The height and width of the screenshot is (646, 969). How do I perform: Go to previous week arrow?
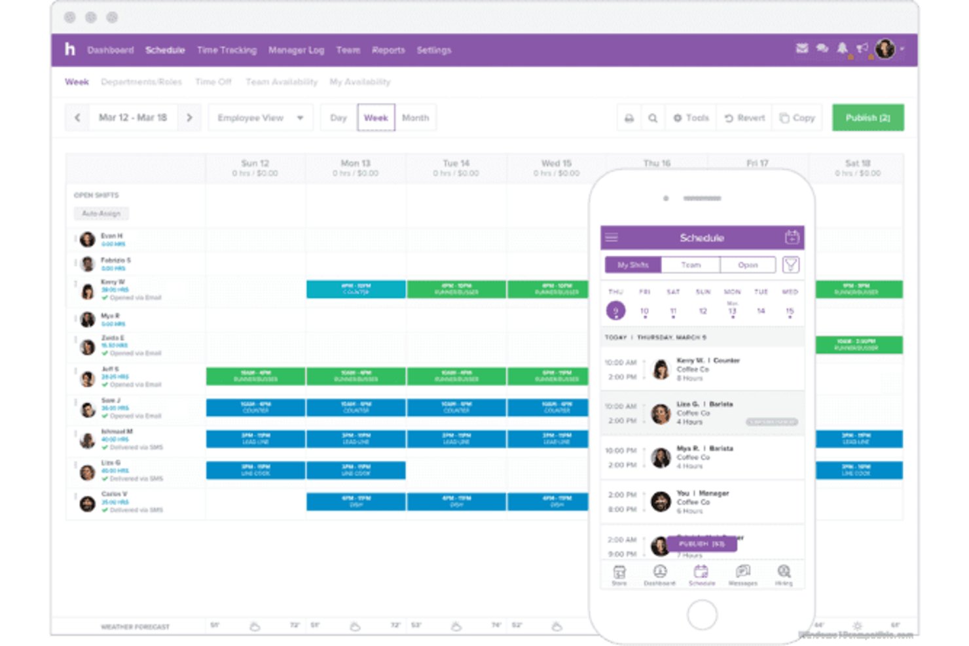77,118
